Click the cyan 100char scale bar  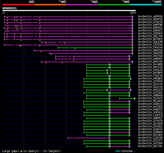tap(118, 151)
